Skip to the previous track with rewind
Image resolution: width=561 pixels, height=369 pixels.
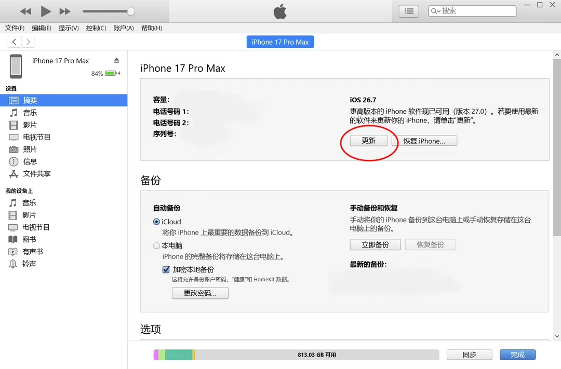25,11
